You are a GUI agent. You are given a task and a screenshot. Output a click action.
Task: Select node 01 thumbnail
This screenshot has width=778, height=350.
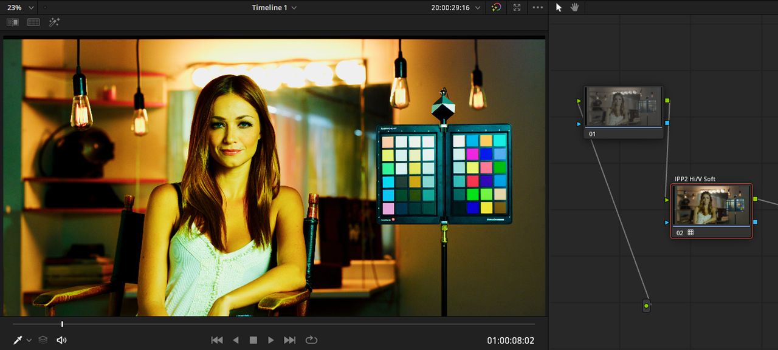tap(623, 107)
